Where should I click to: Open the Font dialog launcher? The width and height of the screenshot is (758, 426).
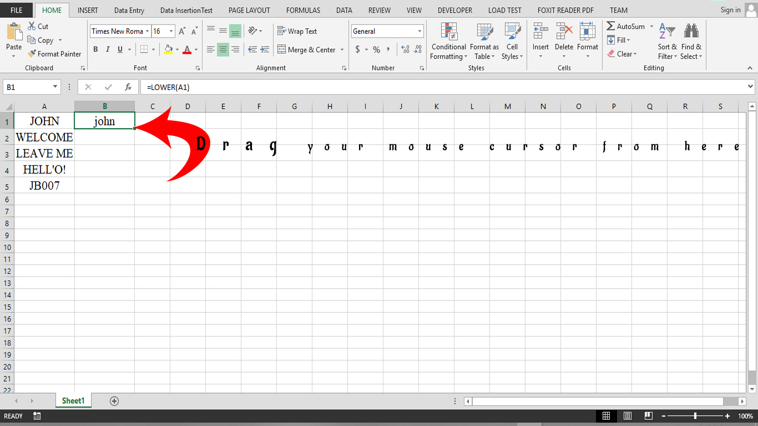tap(198, 68)
